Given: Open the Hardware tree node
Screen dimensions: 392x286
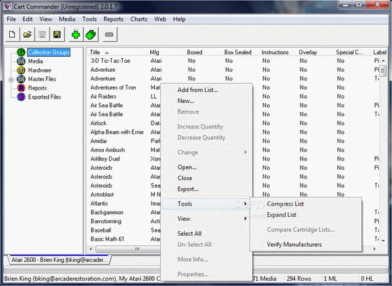Looking at the screenshot, I should (39, 70).
